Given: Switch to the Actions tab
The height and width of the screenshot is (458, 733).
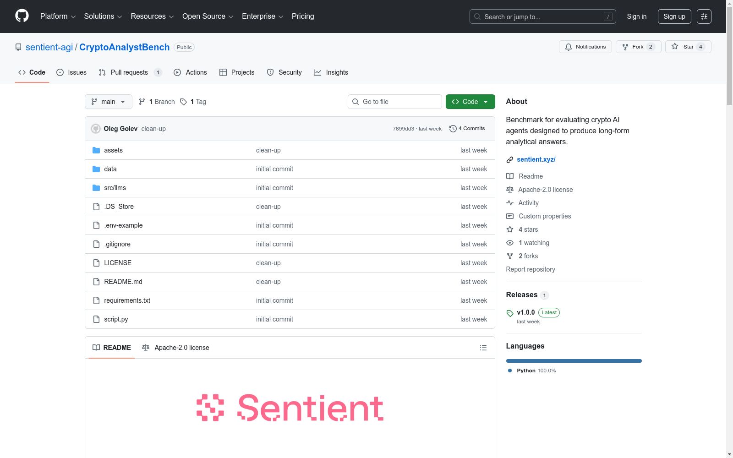Looking at the screenshot, I should click(191, 72).
